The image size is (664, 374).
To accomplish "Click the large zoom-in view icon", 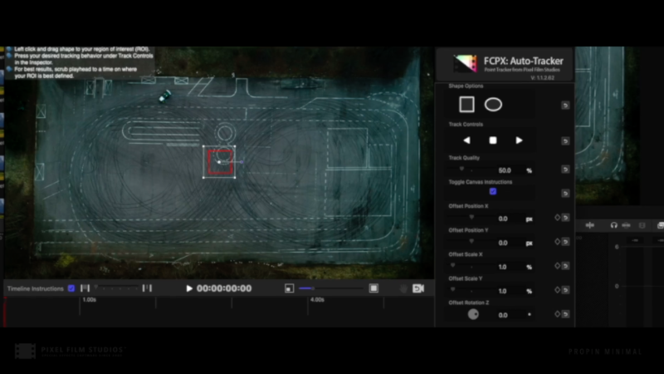I will click(373, 288).
